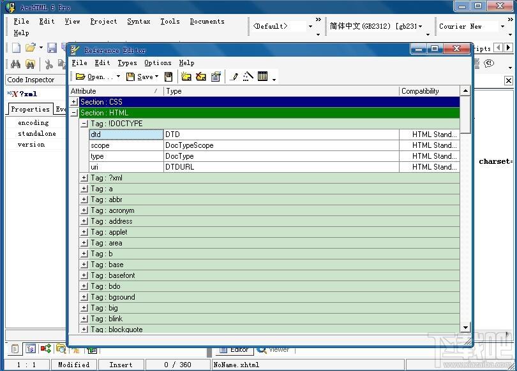Viewport: 517px width, 371px height.
Task: Click the Save floppy icon in AceHTML toolbar
Action: [x=52, y=48]
